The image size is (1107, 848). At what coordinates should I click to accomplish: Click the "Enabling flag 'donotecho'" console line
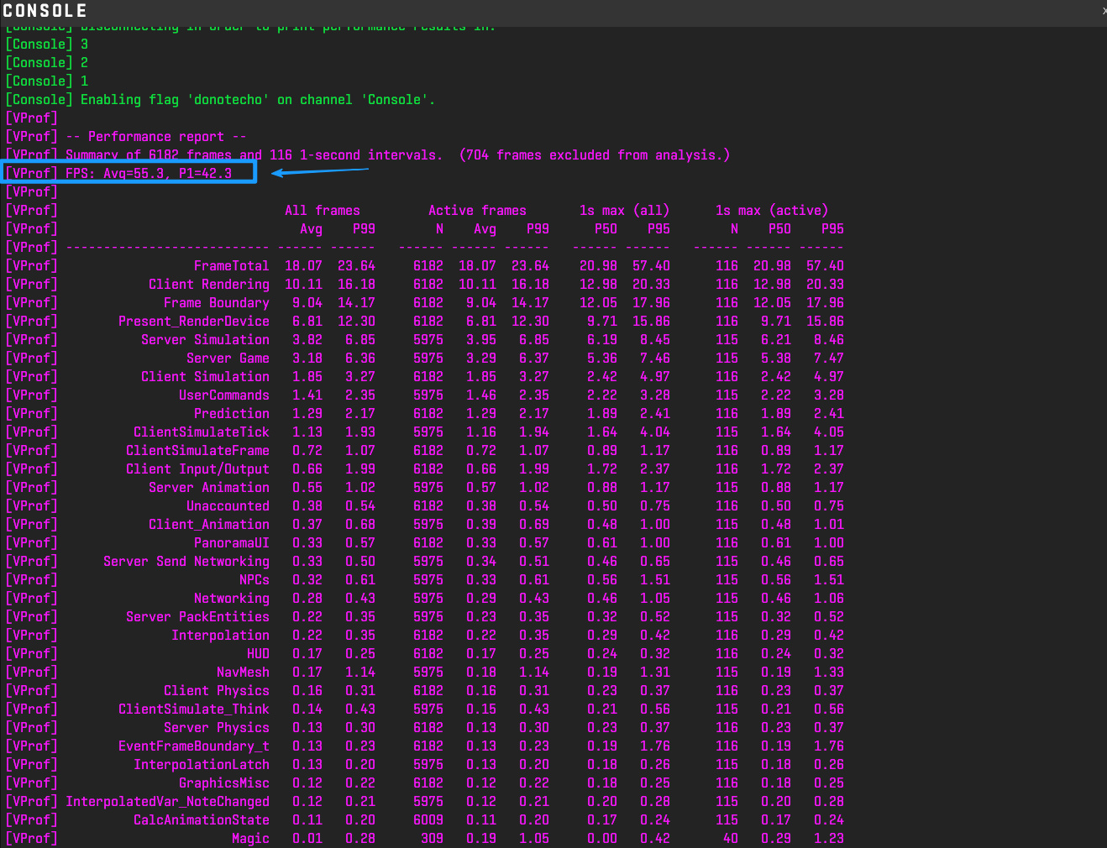pos(220,100)
